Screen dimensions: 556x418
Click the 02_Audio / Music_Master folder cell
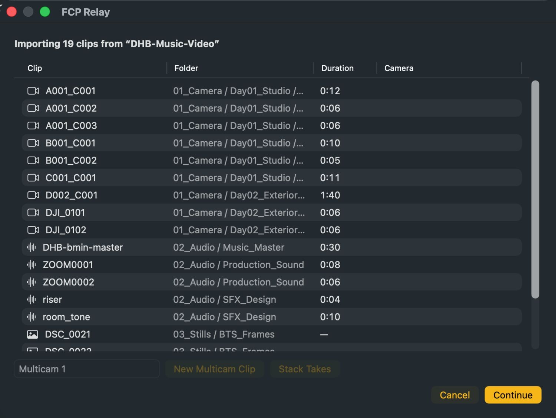pyautogui.click(x=229, y=247)
